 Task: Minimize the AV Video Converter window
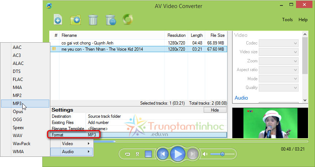point(281,5)
